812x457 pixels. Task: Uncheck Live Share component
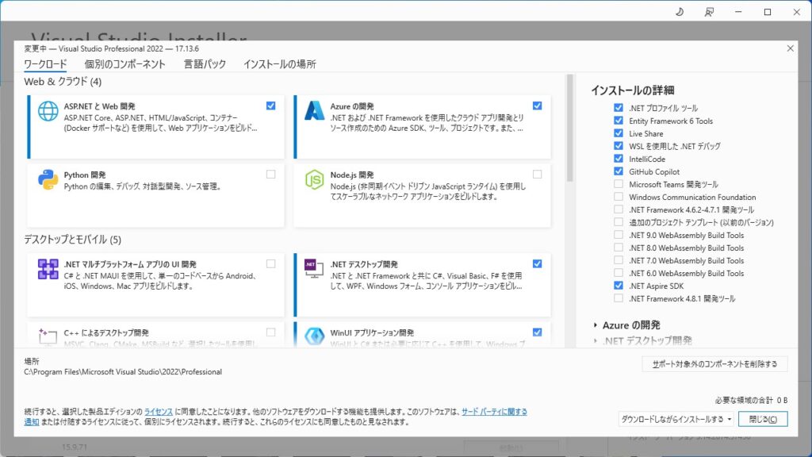619,133
